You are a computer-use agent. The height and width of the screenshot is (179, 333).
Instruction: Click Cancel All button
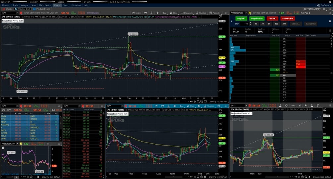click(311, 24)
